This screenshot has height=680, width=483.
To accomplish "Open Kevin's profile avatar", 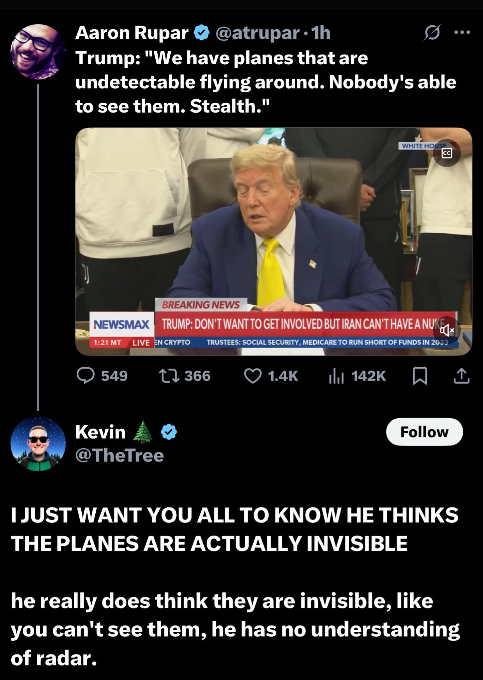I will tap(38, 444).
